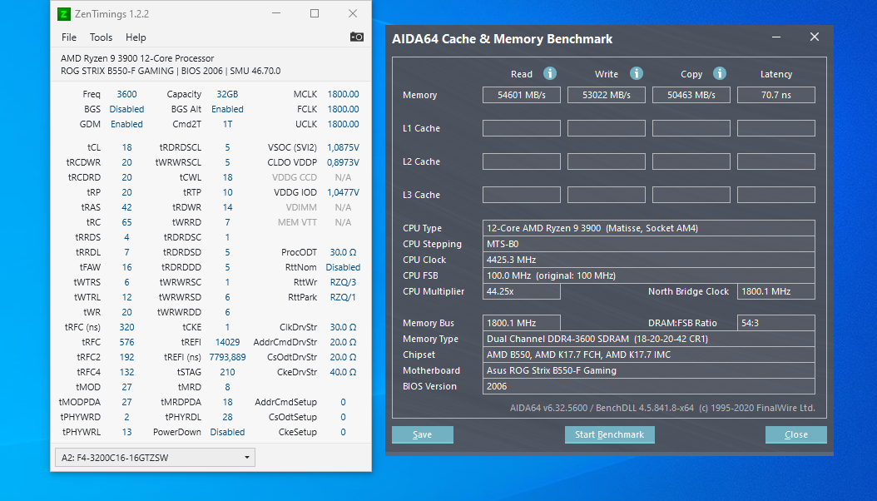This screenshot has height=501, width=877.
Task: Click the BGS Alt value Enabled
Action: tap(228, 109)
